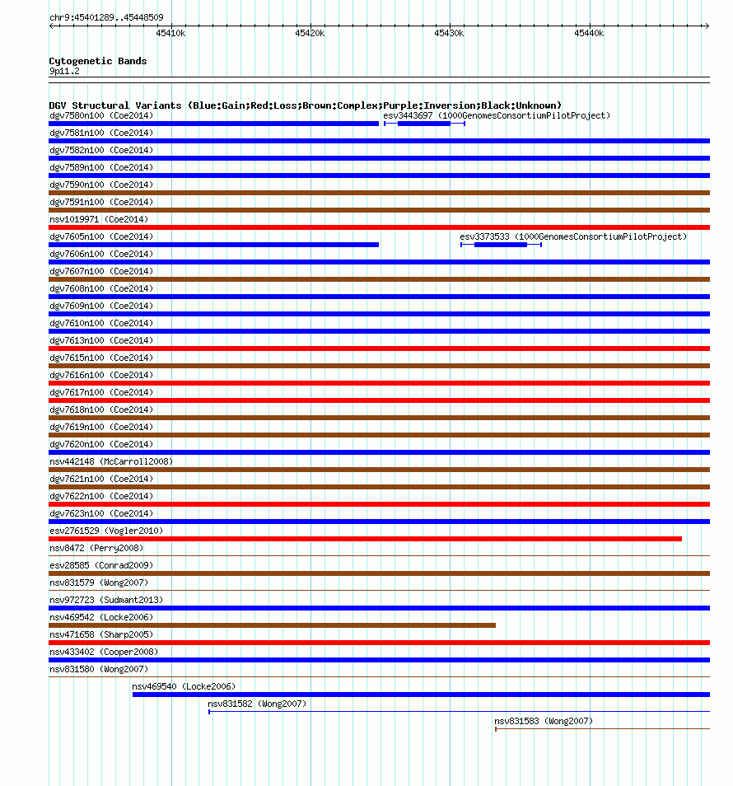733x786 pixels.
Task: Click the Cytogenetic Bands track title
Action: [98, 61]
